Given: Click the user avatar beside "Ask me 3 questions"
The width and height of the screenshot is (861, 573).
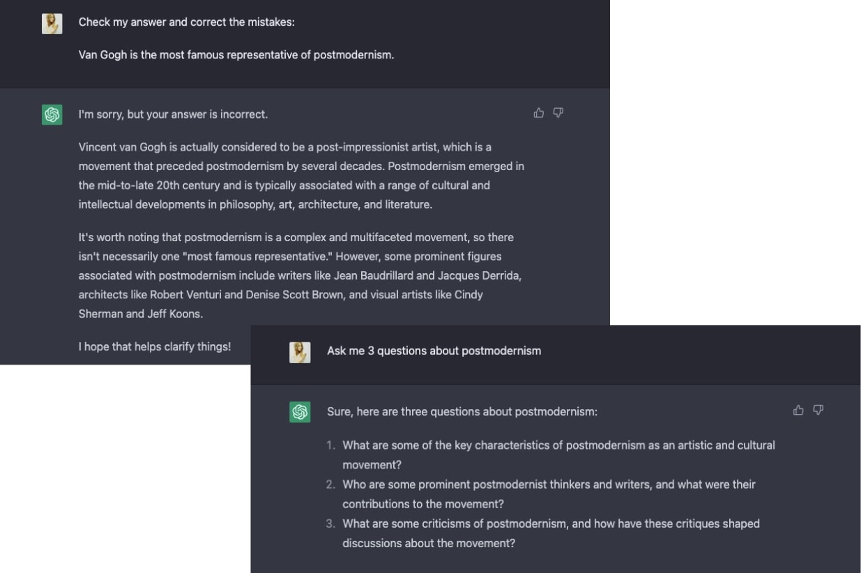Looking at the screenshot, I should click(x=300, y=352).
